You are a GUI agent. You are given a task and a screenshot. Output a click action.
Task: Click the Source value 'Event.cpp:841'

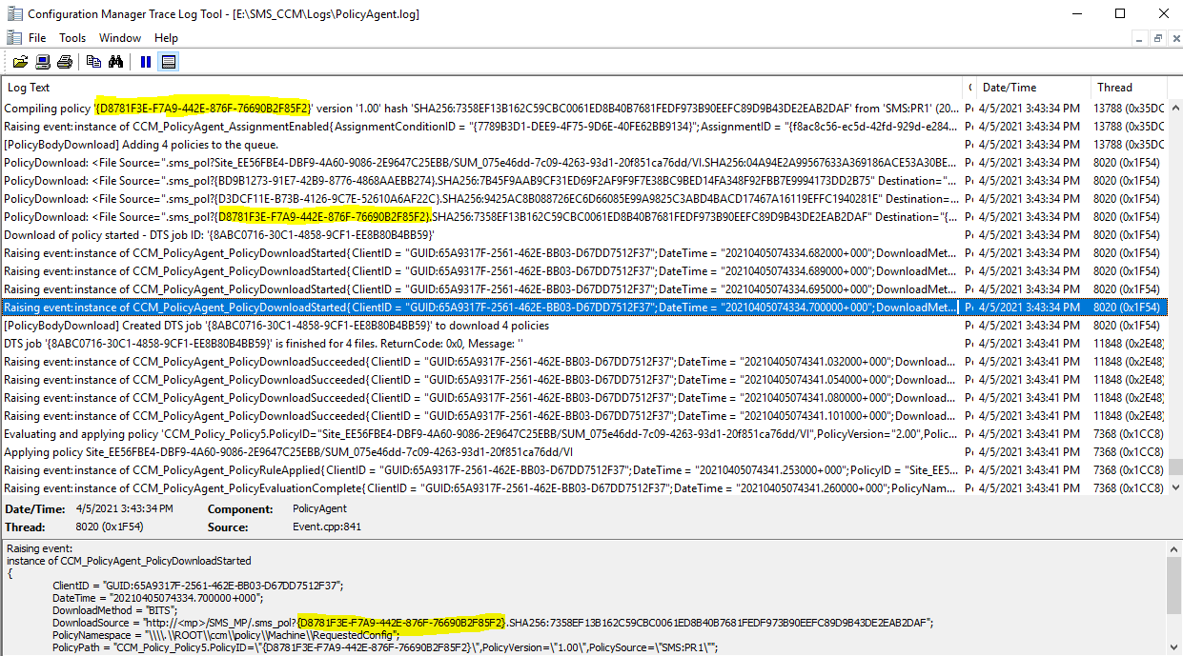tap(327, 527)
